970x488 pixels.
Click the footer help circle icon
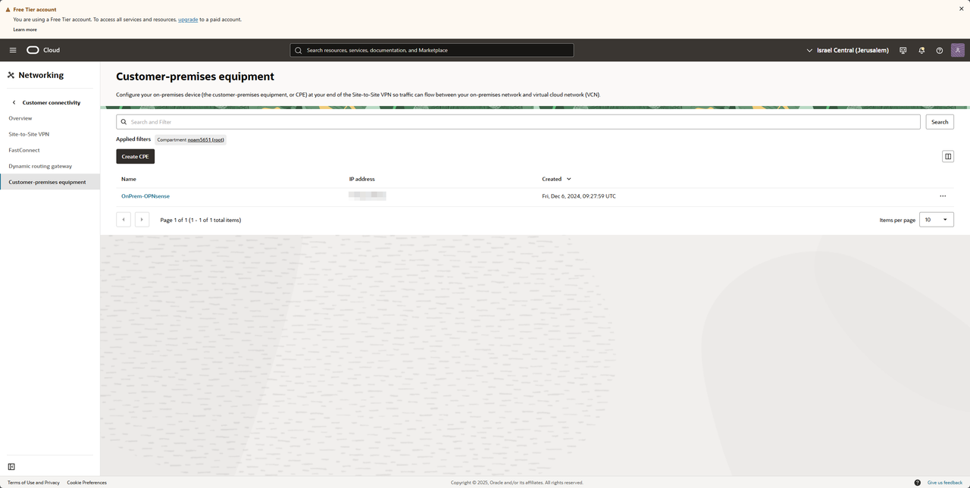click(x=918, y=483)
